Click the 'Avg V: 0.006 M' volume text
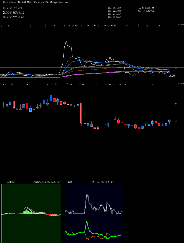Viewport: 184px width, 243px height. [146, 8]
